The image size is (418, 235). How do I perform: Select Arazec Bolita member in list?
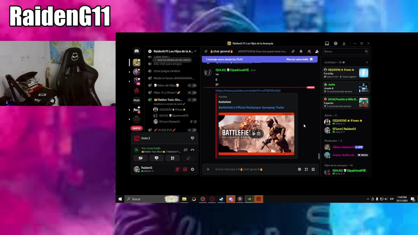(x=346, y=155)
